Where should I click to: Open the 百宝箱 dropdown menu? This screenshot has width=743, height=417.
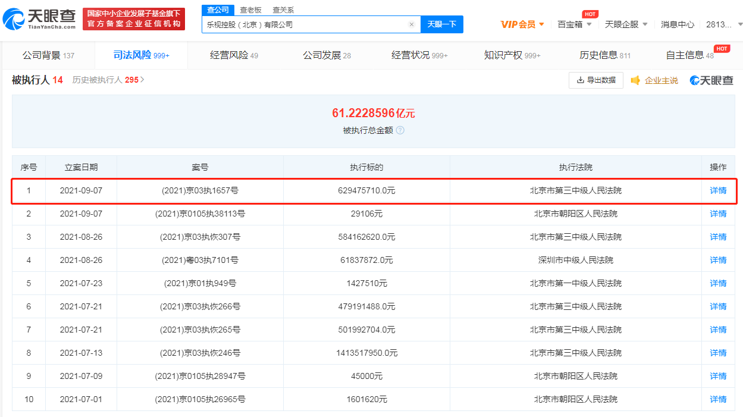click(575, 24)
